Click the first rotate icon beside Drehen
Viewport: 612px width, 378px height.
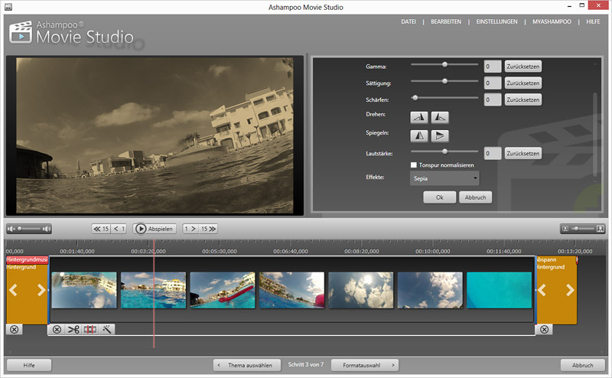tap(420, 117)
